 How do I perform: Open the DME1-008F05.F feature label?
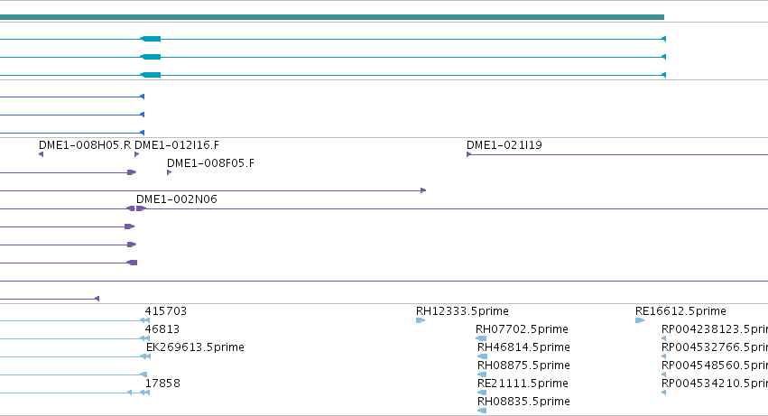[x=210, y=163]
